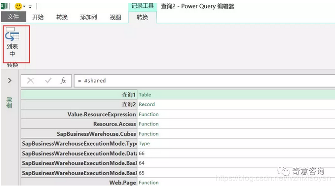
Task: Select the Value.ResourceExpression name cell
Action: 79,114
